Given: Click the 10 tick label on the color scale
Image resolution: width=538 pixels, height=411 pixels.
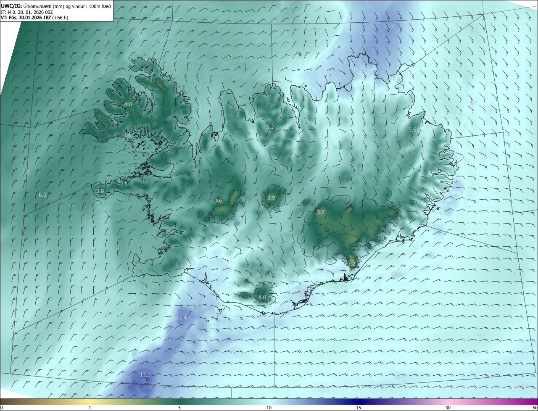Looking at the screenshot, I should pos(269,408).
